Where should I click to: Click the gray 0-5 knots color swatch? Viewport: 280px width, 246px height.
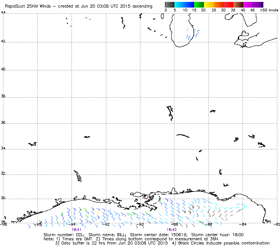[170, 5]
